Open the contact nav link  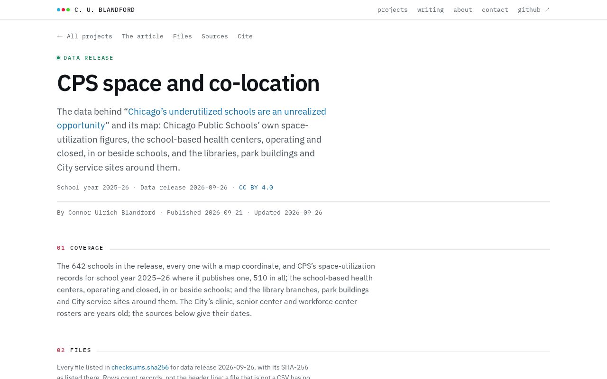[x=495, y=9]
